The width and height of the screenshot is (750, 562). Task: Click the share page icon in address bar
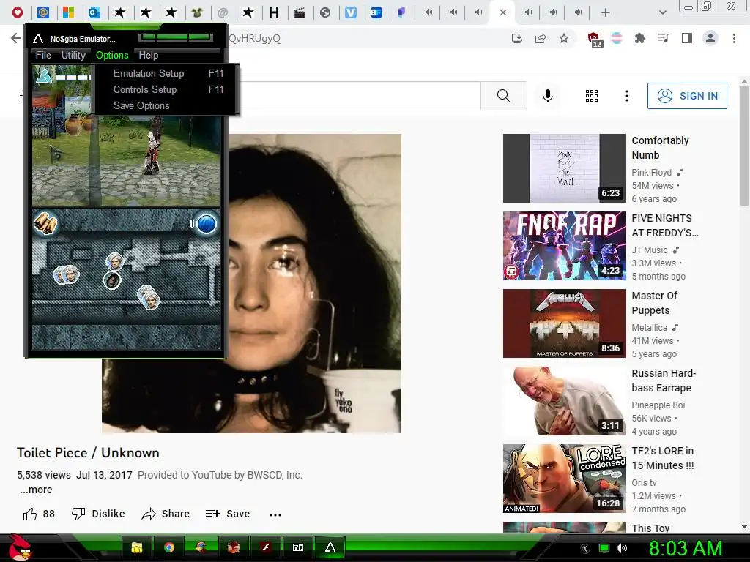click(541, 38)
